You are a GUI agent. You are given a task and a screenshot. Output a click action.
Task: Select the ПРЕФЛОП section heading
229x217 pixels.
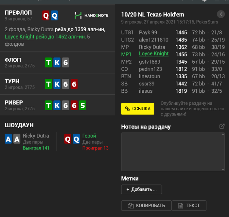coord(18,13)
